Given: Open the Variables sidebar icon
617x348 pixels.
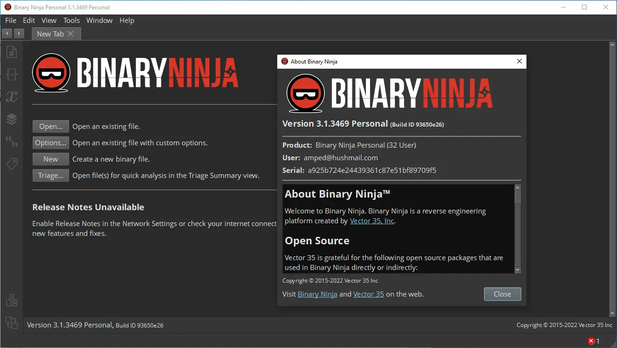Looking at the screenshot, I should [x=12, y=97].
